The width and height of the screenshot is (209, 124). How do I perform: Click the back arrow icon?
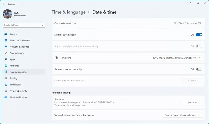[4, 4]
